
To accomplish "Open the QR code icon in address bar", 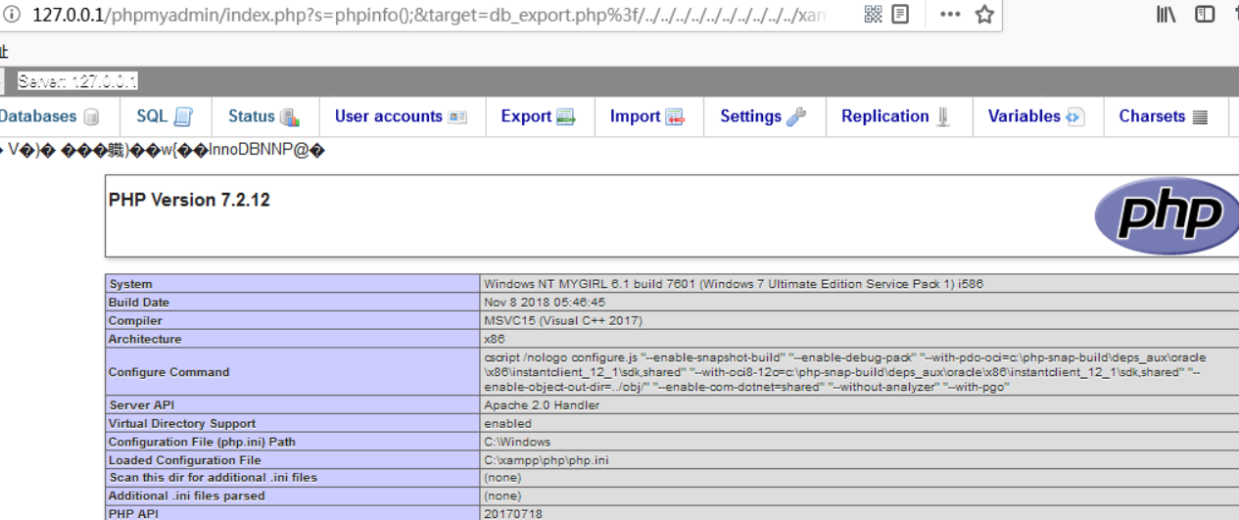I will coord(873,15).
